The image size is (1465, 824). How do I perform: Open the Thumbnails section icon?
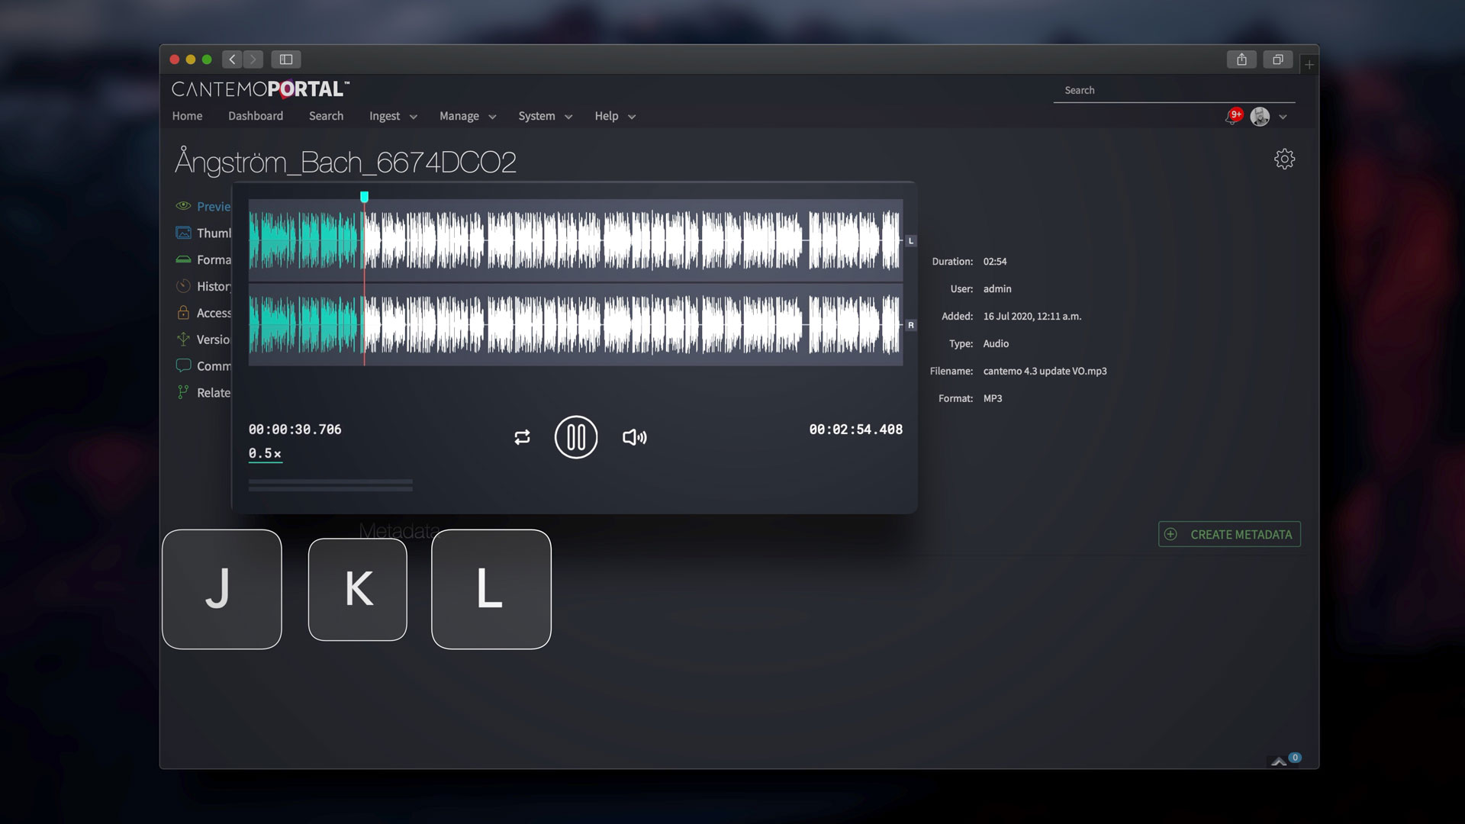(183, 233)
